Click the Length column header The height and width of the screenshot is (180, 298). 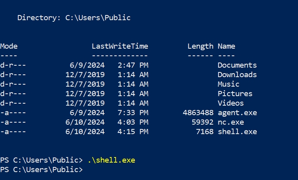point(200,46)
